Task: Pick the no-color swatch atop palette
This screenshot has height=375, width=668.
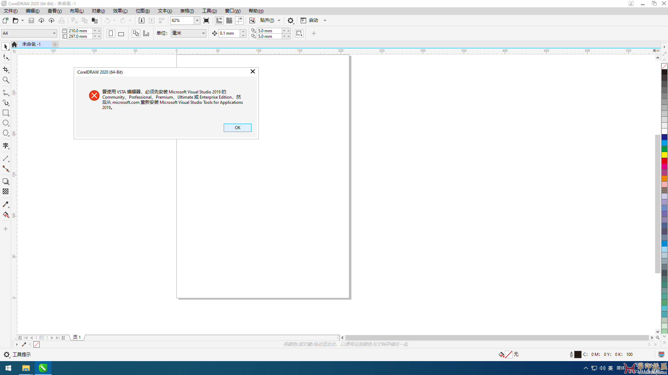Action: (665, 66)
